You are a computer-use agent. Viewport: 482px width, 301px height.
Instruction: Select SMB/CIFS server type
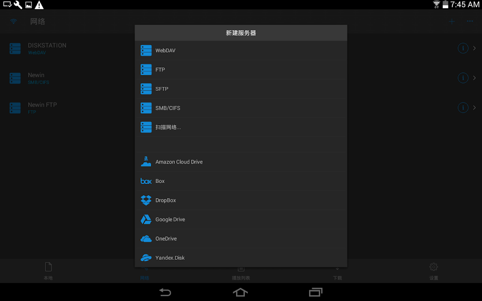[x=241, y=108]
